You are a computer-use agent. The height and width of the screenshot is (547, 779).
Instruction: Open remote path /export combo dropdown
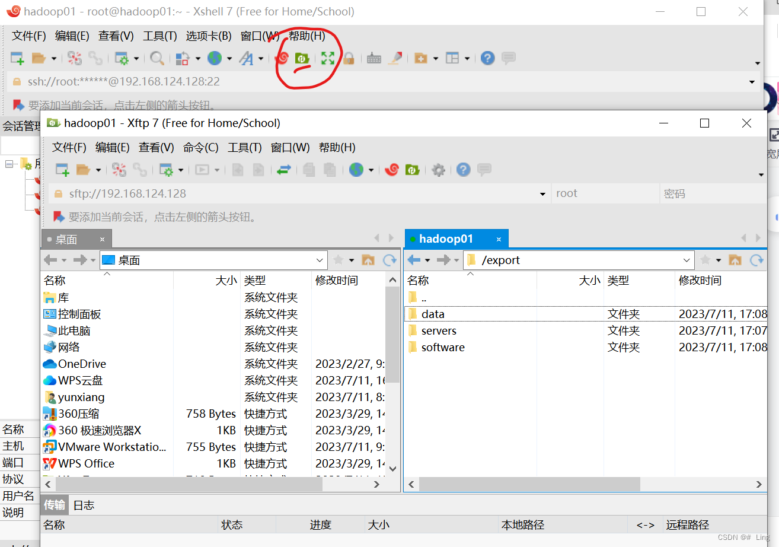[687, 260]
